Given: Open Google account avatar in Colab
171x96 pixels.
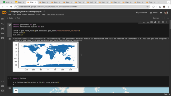Looking at the screenshot, I should [166, 13].
